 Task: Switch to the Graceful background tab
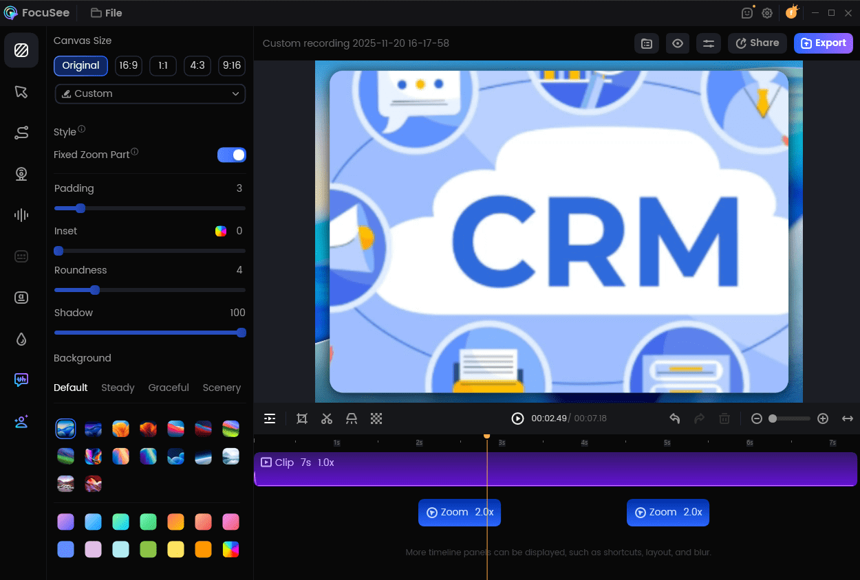click(169, 388)
